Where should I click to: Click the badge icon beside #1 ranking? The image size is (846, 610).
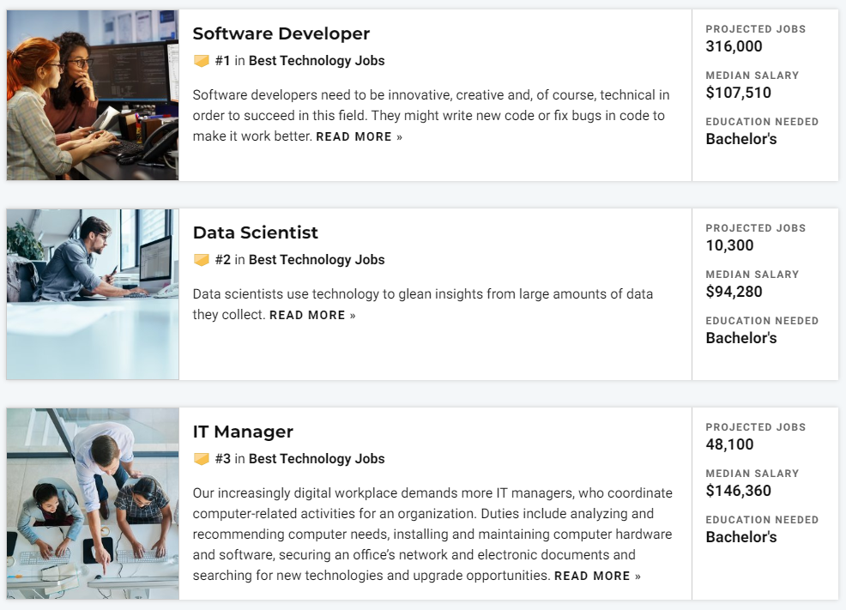pyautogui.click(x=202, y=60)
